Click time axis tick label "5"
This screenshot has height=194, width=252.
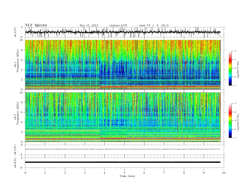(124, 173)
